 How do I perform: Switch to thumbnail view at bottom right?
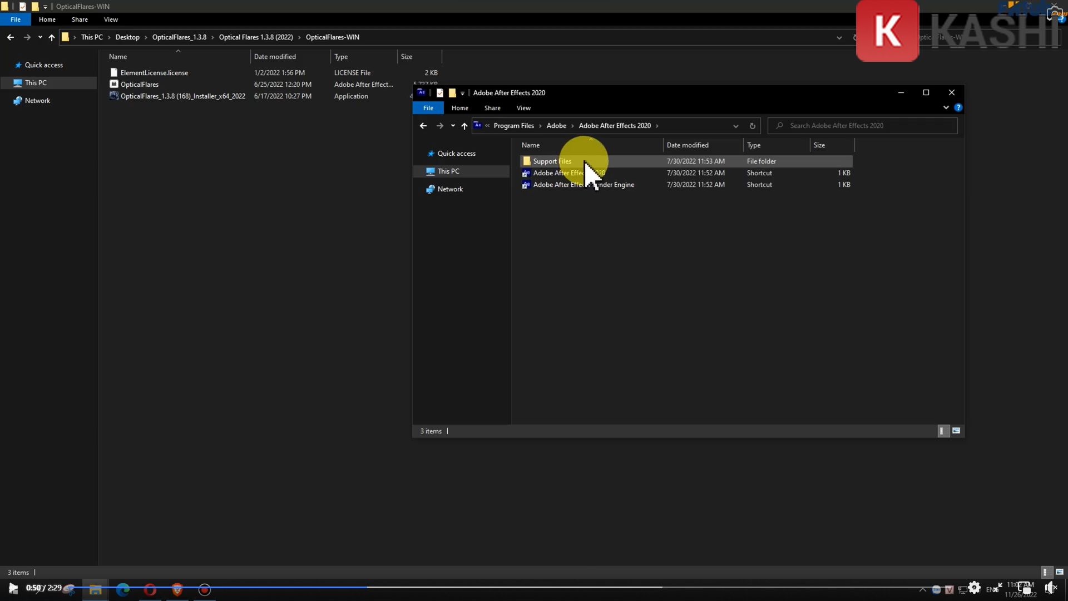(x=956, y=431)
